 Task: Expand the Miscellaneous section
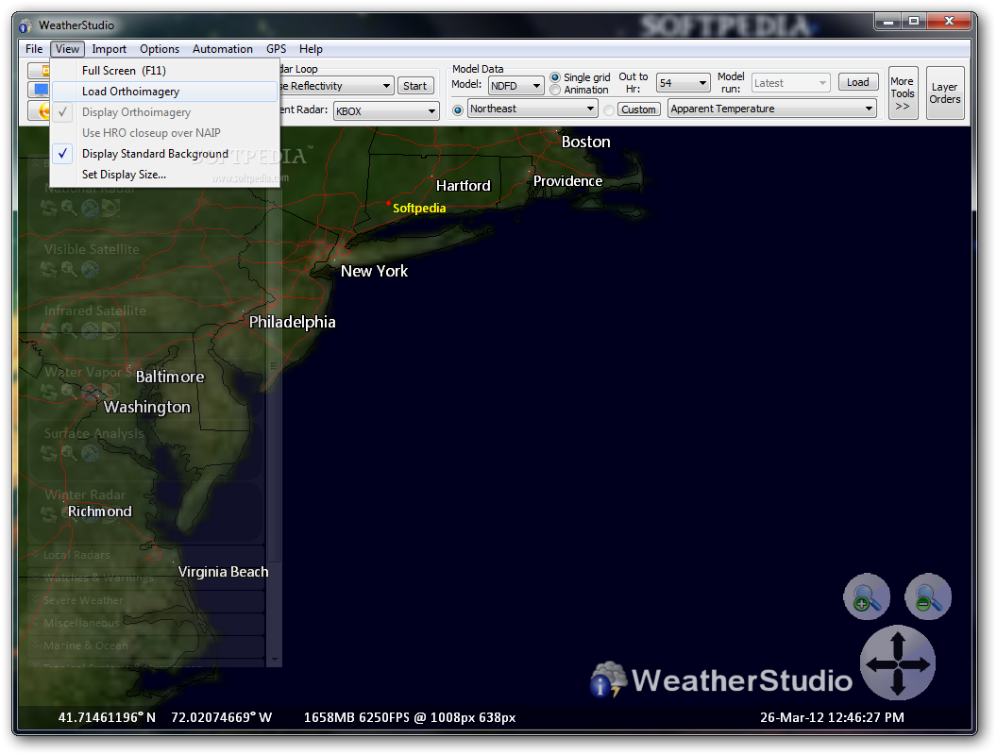[146, 623]
